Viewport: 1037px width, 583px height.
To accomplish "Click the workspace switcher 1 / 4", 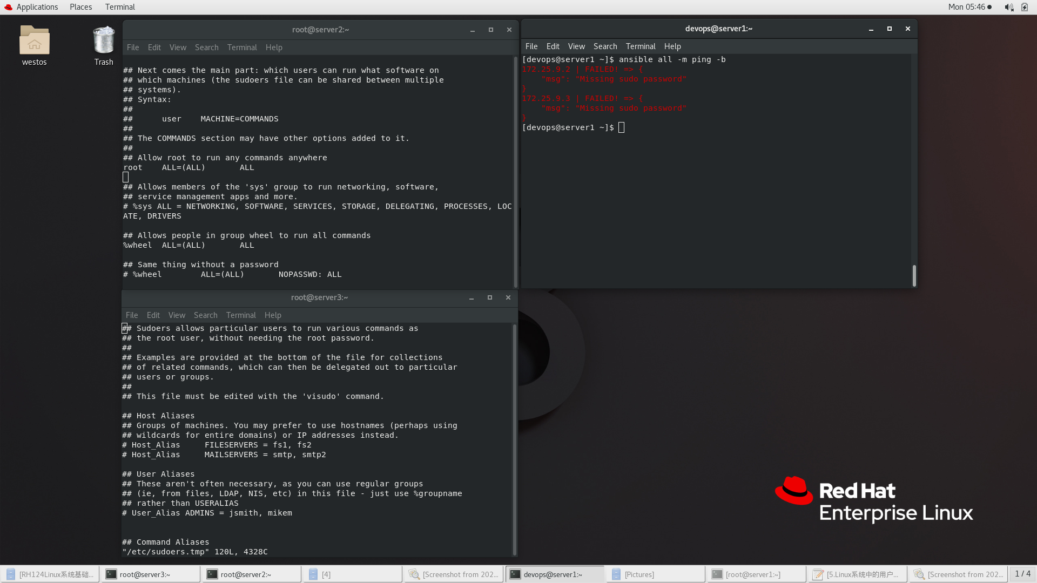I will point(1022,574).
